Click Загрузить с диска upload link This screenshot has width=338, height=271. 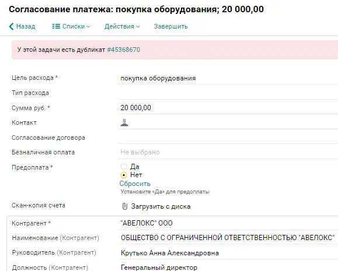pos(161,206)
